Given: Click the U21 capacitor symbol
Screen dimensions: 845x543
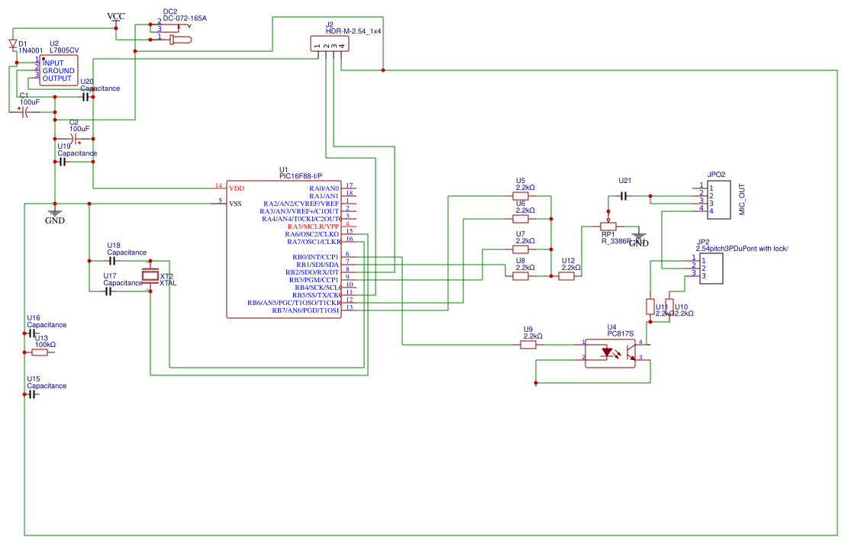Looking at the screenshot, I should 624,196.
